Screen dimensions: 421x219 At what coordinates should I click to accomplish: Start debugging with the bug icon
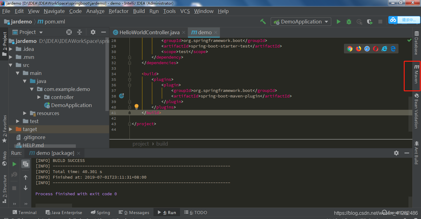coord(349,22)
